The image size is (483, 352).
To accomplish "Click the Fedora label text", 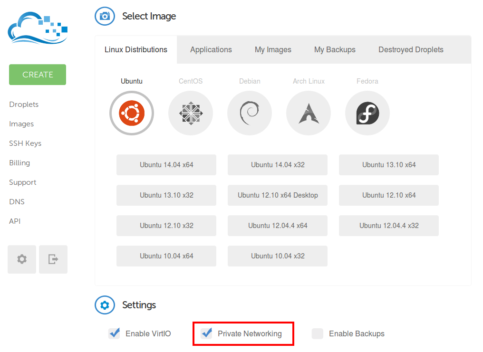I will tap(367, 81).
